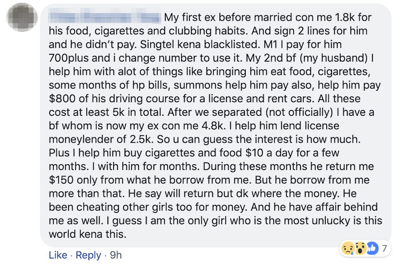
Task: Like this comment
Action: (58, 255)
